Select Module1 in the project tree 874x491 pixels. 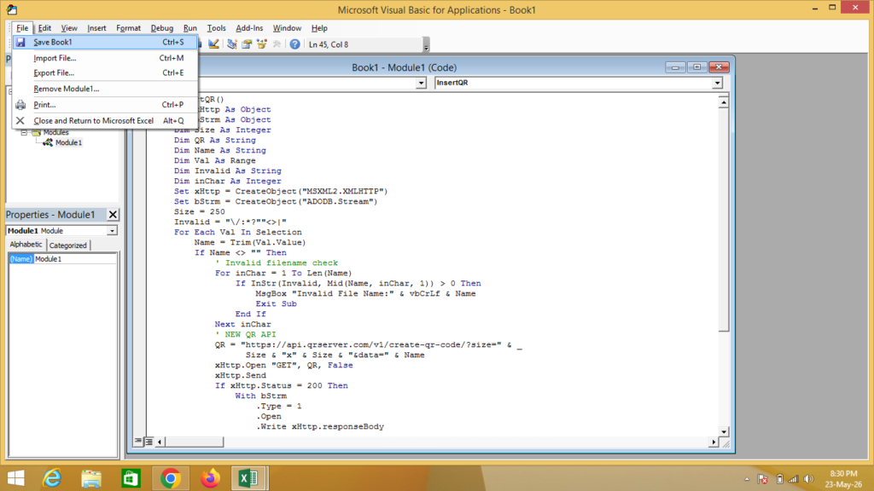click(68, 142)
